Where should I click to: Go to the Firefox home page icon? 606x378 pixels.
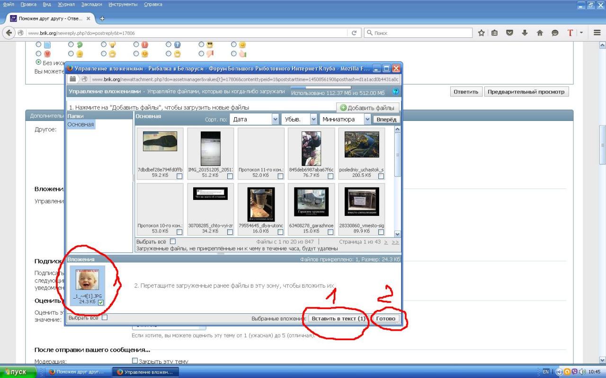point(540,33)
